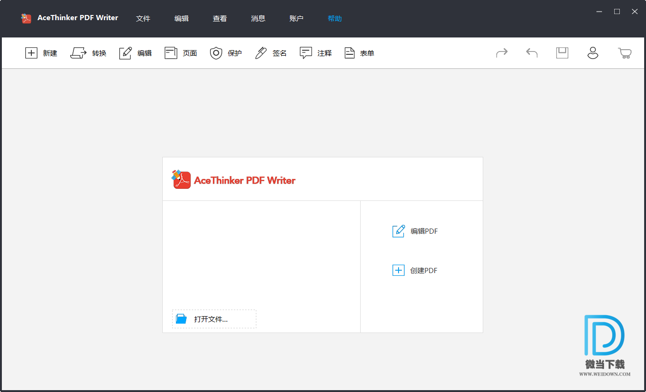Viewport: 646px width, 392px height.
Task: Click the save floppy disk icon
Action: point(562,53)
